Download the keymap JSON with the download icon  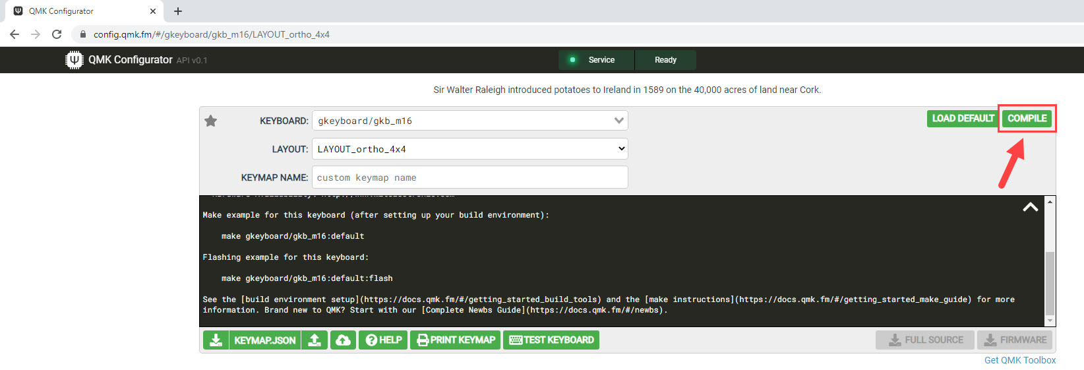216,340
